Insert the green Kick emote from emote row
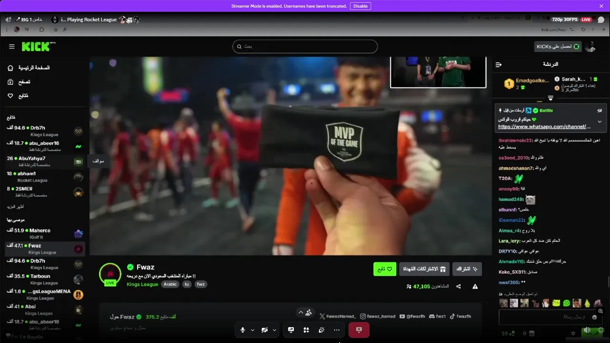This screenshot has height=343, width=610. tap(566, 303)
